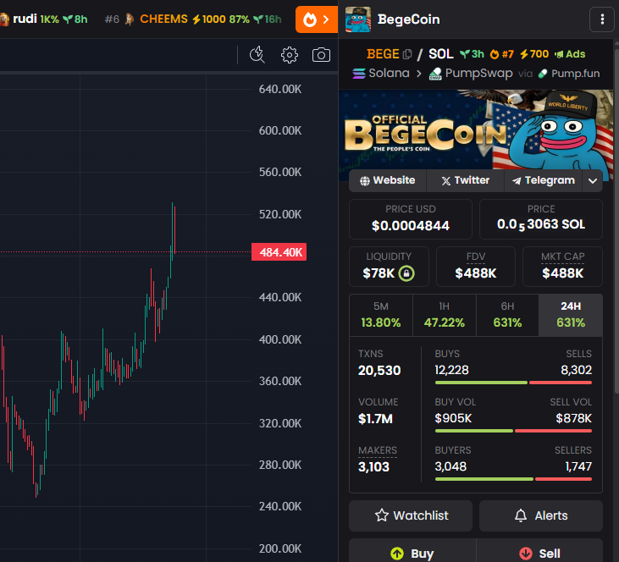The height and width of the screenshot is (562, 619).
Task: Take a chart snapshot with camera icon
Action: point(321,55)
